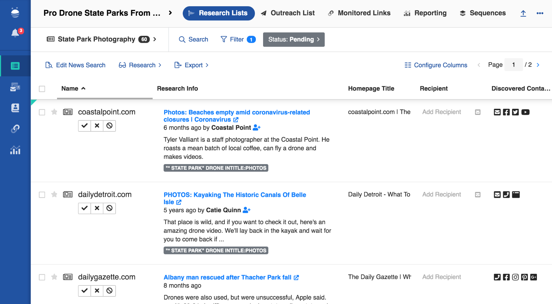
Task: Click the Search button
Action: [193, 39]
